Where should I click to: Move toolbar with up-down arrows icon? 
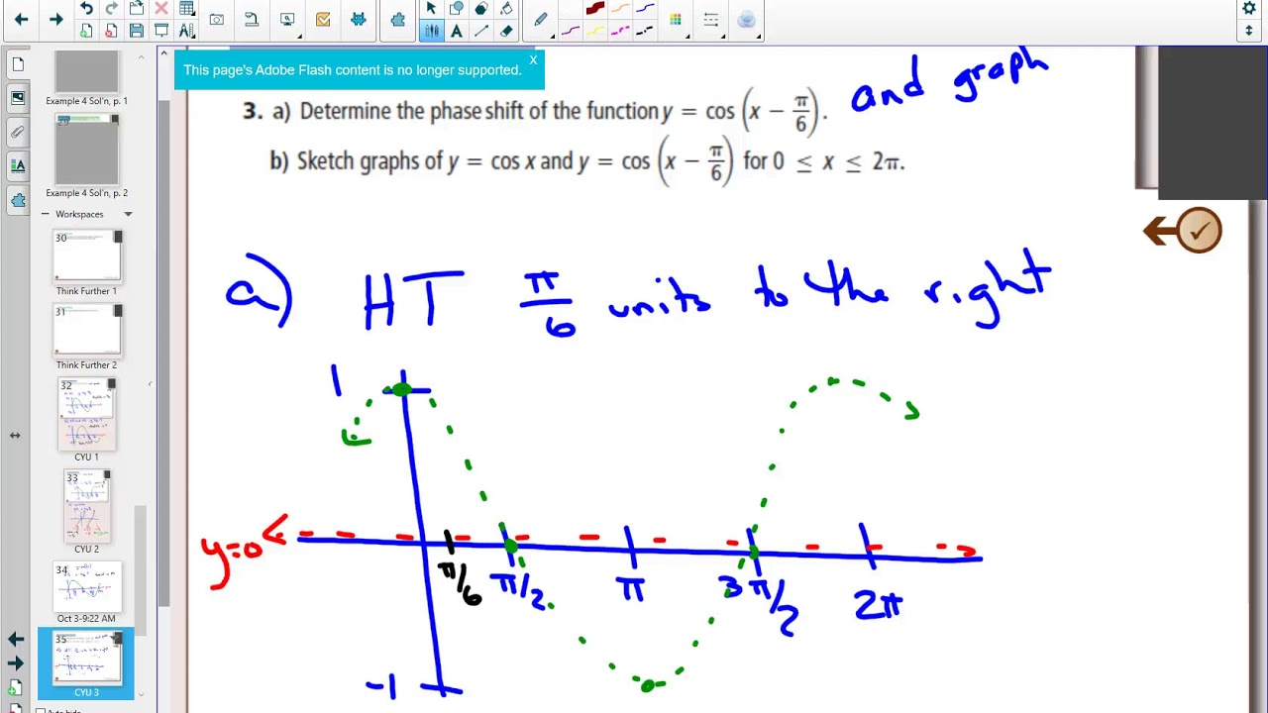pyautogui.click(x=1249, y=31)
